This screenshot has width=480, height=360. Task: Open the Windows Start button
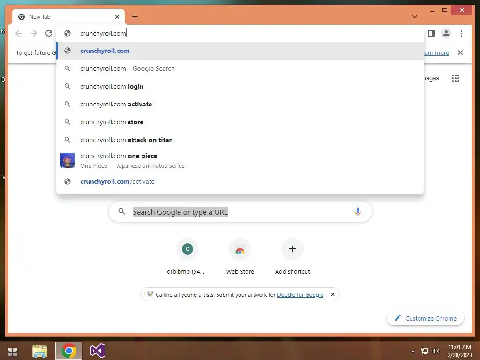(x=13, y=351)
